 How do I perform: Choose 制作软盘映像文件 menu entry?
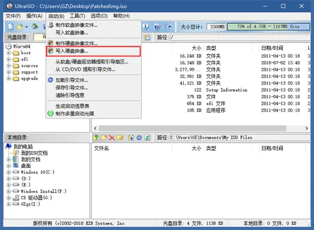coord(94,25)
